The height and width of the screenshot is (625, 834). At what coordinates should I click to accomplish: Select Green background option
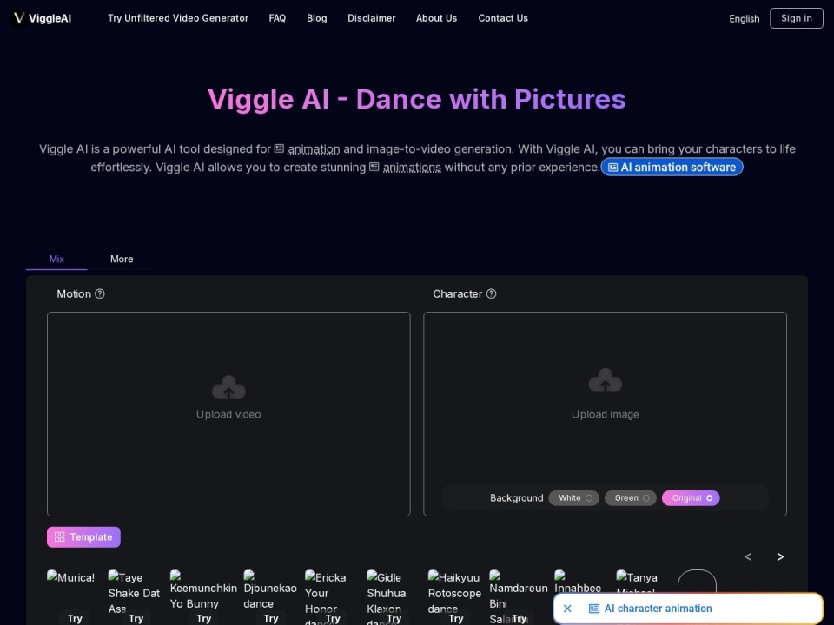coord(631,498)
